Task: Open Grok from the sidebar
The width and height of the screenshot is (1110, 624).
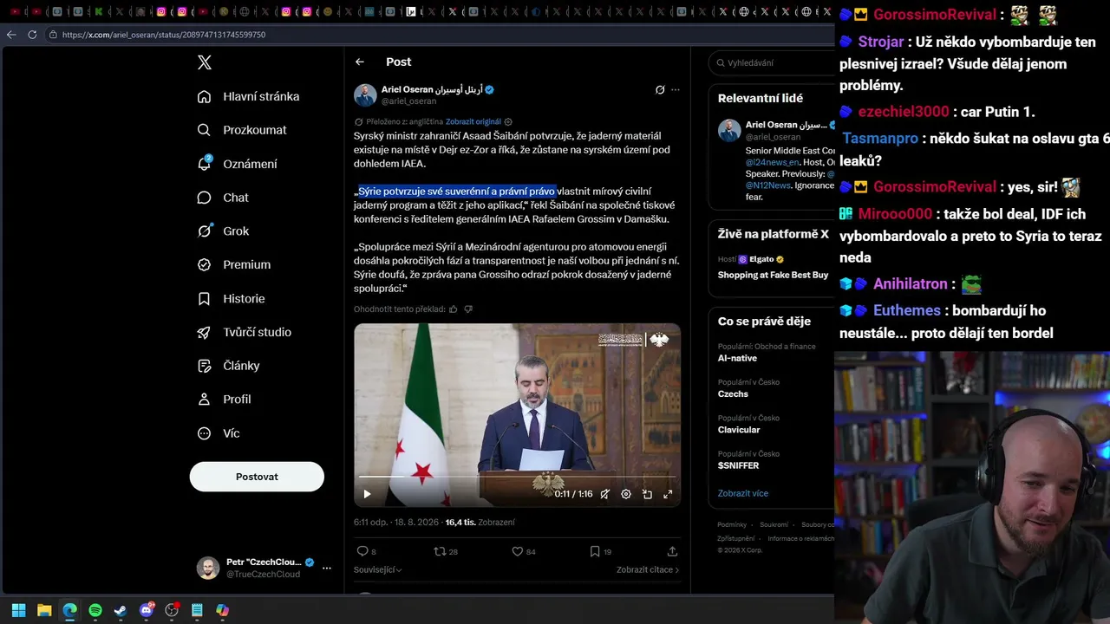Action: pos(223,231)
